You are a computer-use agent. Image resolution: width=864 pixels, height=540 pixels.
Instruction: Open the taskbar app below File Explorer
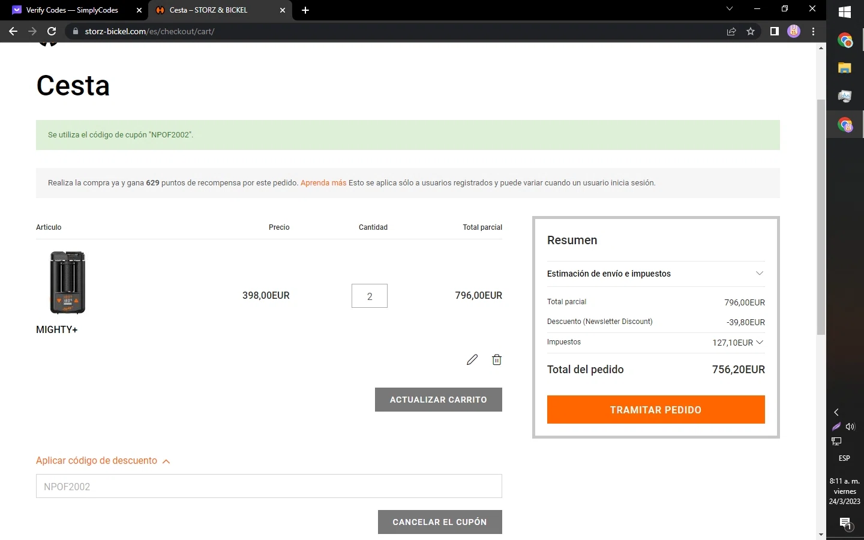(845, 96)
